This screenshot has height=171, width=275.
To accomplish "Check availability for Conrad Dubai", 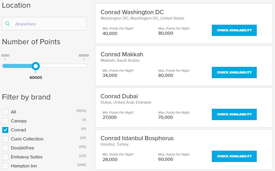I will click(234, 114).
